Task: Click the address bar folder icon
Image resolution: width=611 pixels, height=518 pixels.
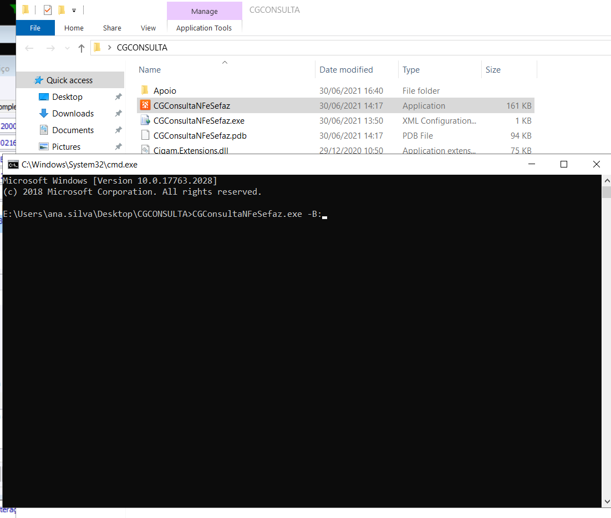Action: click(x=98, y=48)
